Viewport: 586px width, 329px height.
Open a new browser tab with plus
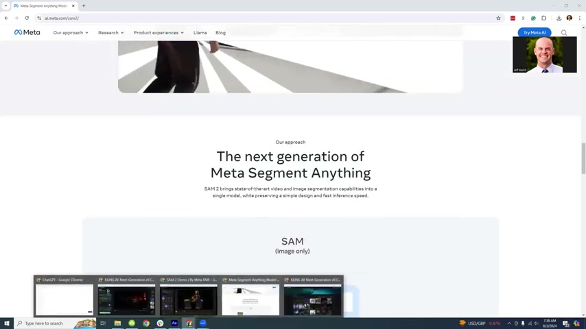point(84,6)
